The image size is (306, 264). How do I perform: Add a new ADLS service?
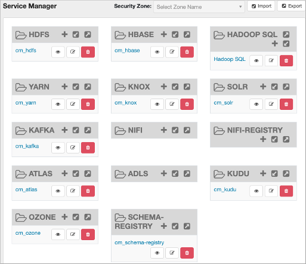point(164,173)
